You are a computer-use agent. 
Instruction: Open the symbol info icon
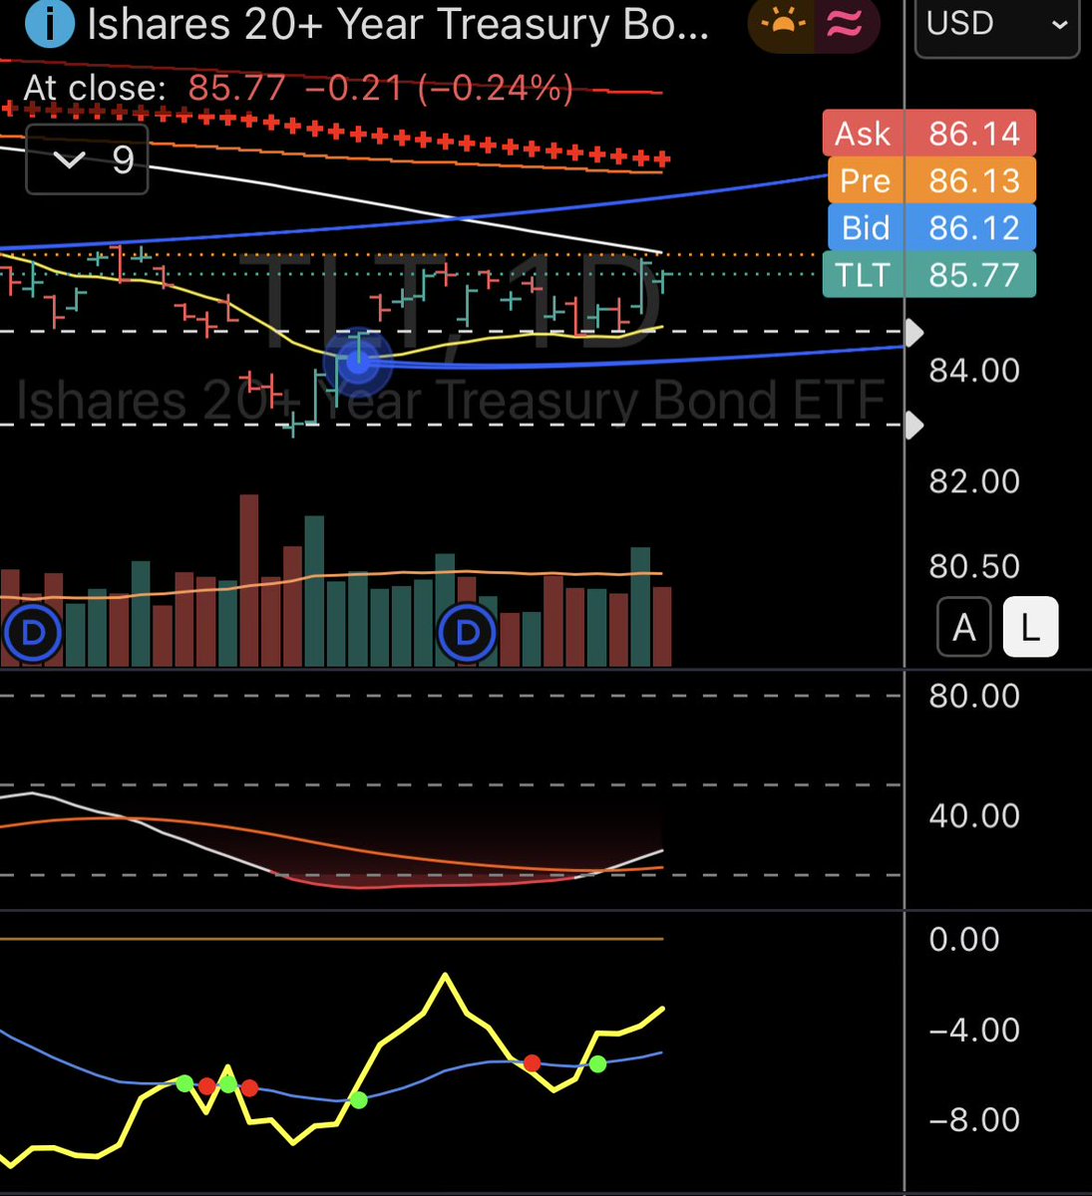pyautogui.click(x=50, y=24)
